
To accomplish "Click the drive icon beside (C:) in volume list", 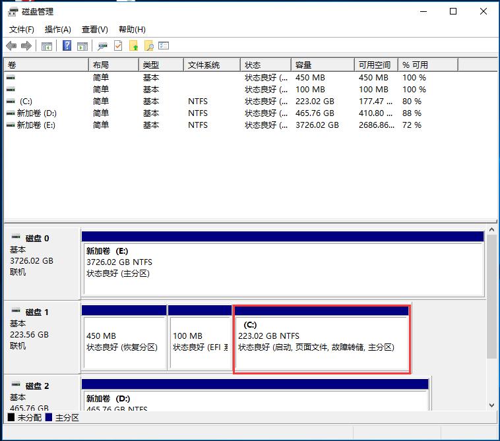I will 11,102.
